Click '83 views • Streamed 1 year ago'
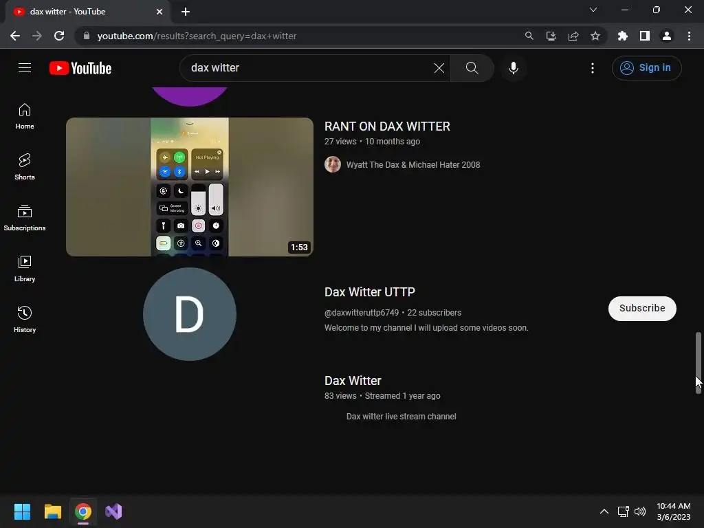 point(382,396)
